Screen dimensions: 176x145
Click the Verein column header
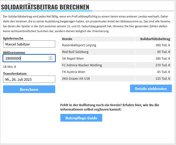[x=98, y=39]
